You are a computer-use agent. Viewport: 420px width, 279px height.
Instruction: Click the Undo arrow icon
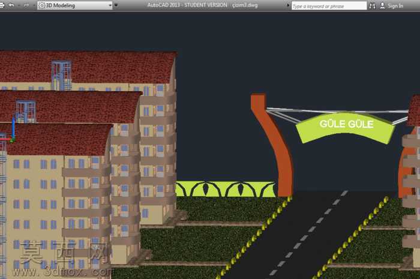[x=11, y=5]
